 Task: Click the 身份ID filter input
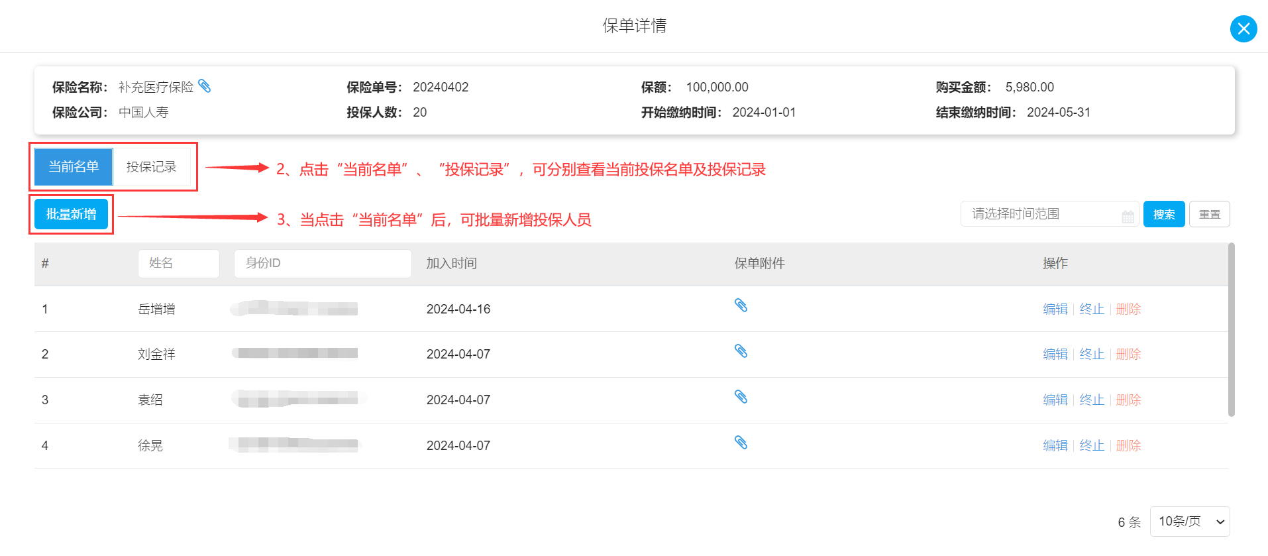(323, 263)
